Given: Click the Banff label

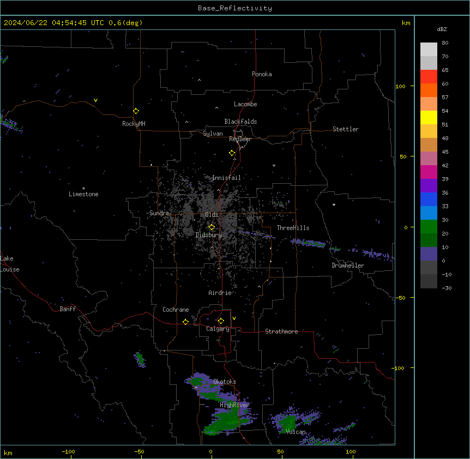Looking at the screenshot, I should 68,309.
